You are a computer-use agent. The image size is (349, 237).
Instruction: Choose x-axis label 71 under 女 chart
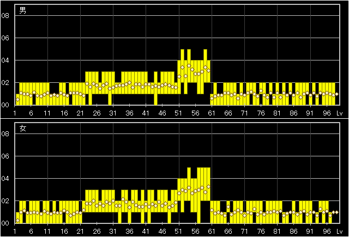pyautogui.click(x=244, y=232)
